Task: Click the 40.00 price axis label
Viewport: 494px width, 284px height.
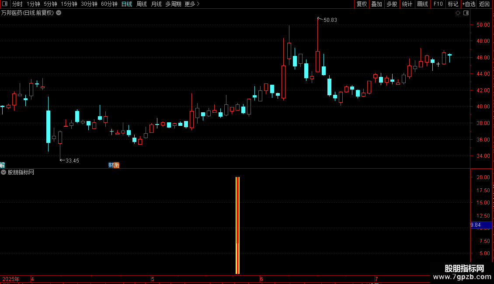Action: (483, 107)
